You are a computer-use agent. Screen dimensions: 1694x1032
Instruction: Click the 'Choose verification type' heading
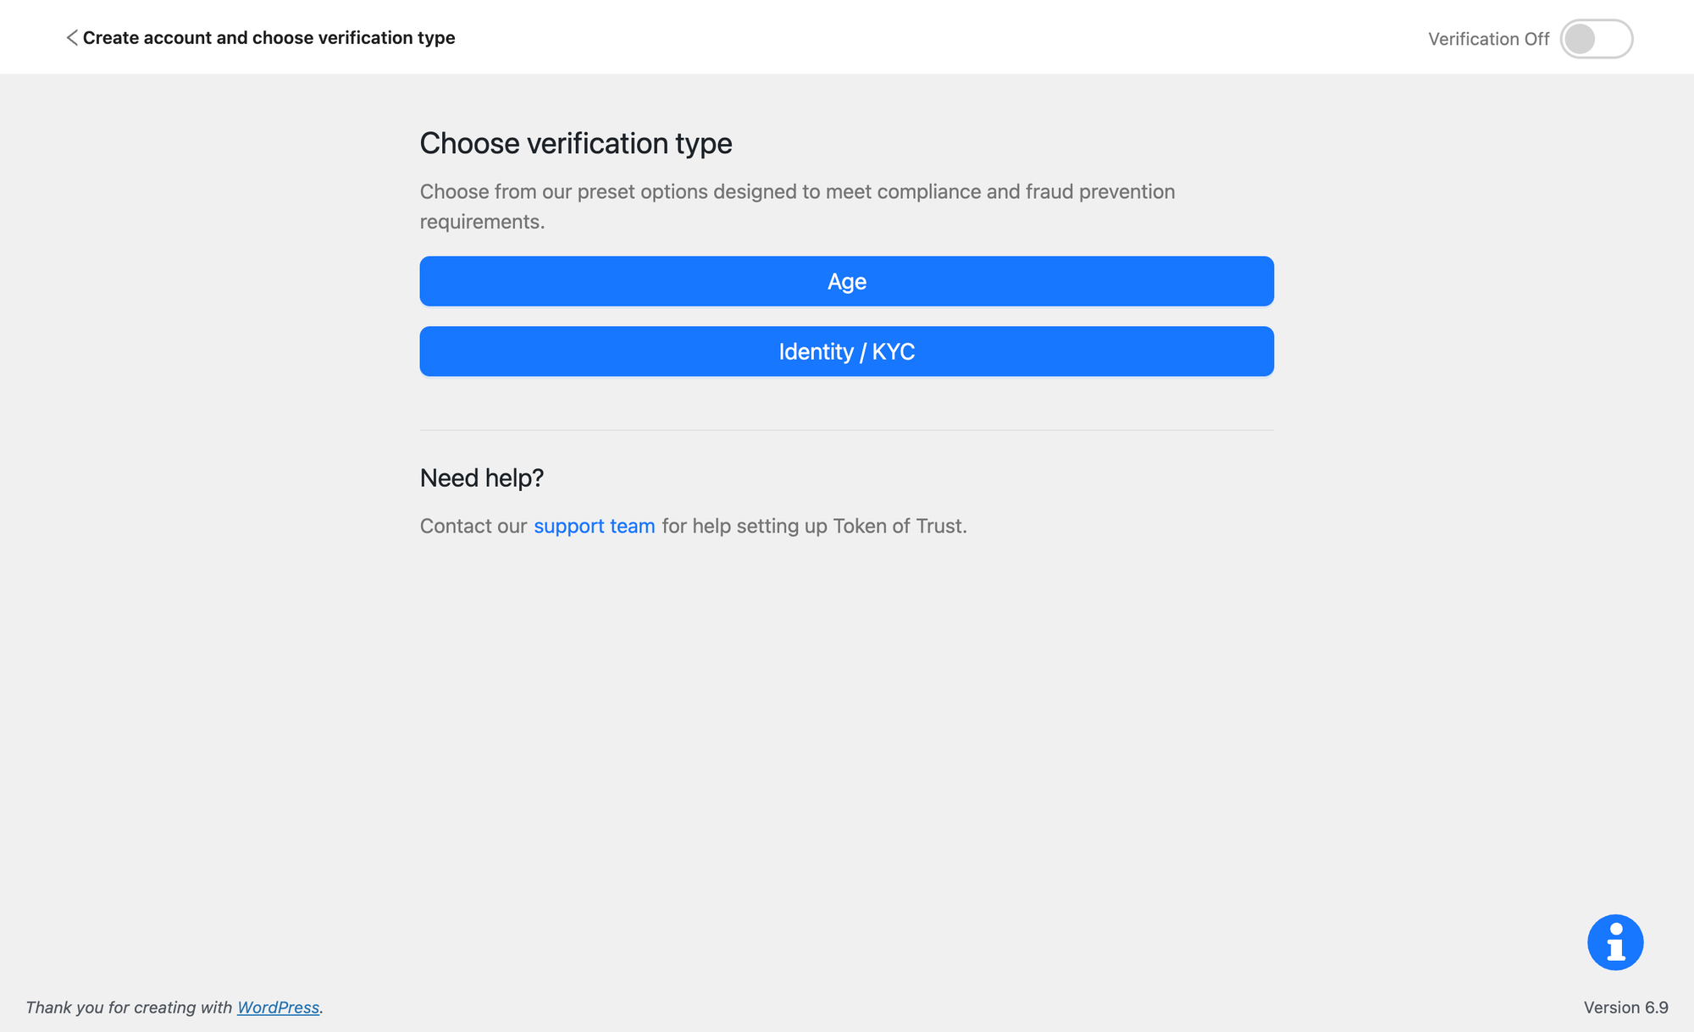[576, 144]
